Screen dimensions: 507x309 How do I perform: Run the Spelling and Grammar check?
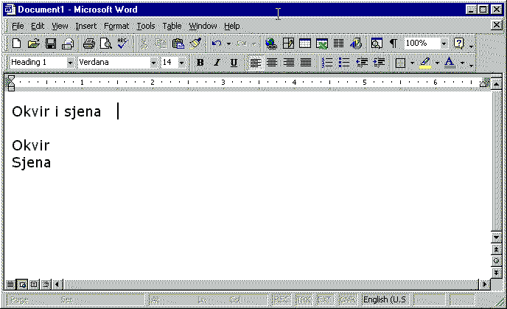(x=122, y=44)
